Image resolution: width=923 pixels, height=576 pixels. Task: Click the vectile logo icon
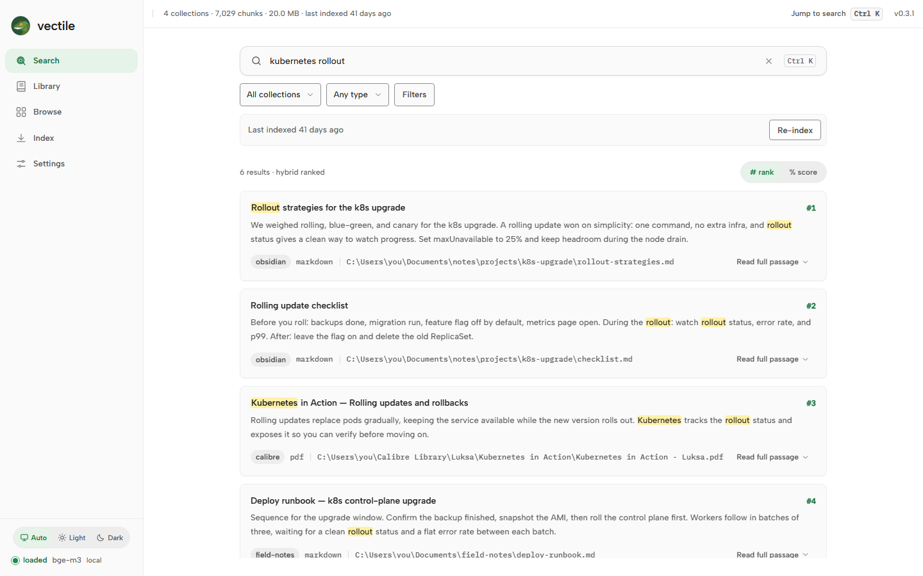click(21, 26)
